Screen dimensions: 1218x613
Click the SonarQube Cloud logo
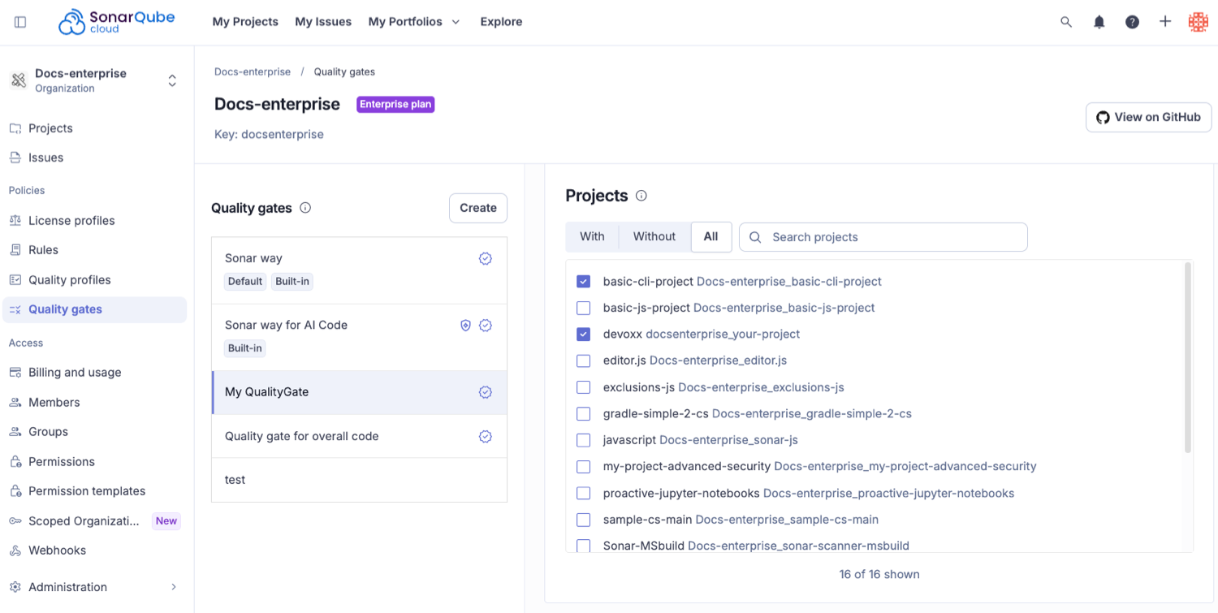pyautogui.click(x=116, y=22)
